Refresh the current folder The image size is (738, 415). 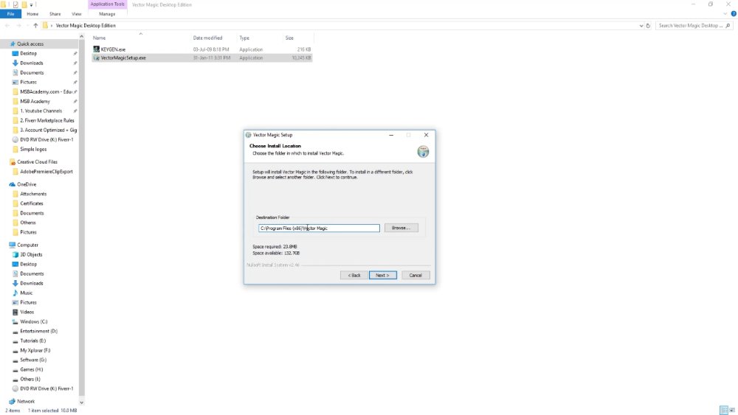point(648,26)
